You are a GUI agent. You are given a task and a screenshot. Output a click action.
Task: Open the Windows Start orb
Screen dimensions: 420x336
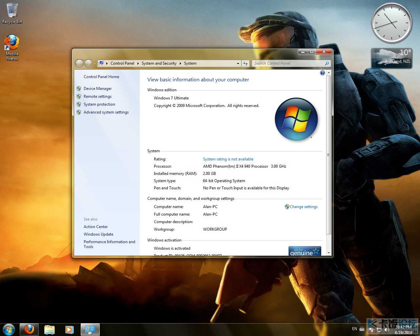pos(9,329)
